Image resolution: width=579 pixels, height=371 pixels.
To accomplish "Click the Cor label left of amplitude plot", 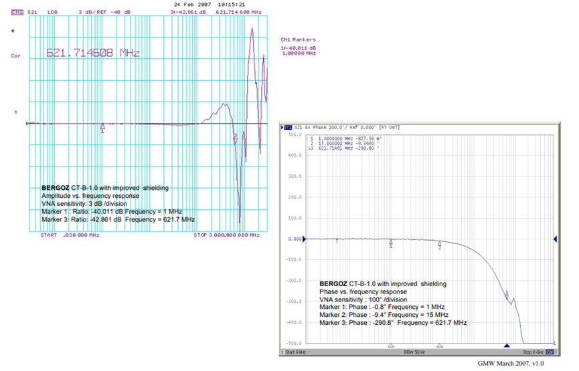I will (16, 56).
